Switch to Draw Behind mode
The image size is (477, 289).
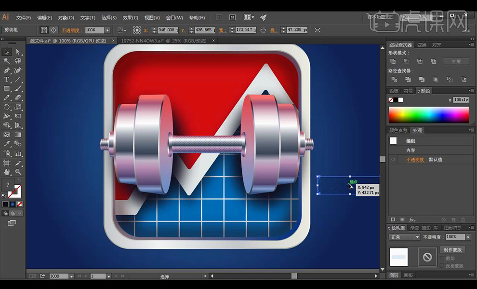pos(13,213)
